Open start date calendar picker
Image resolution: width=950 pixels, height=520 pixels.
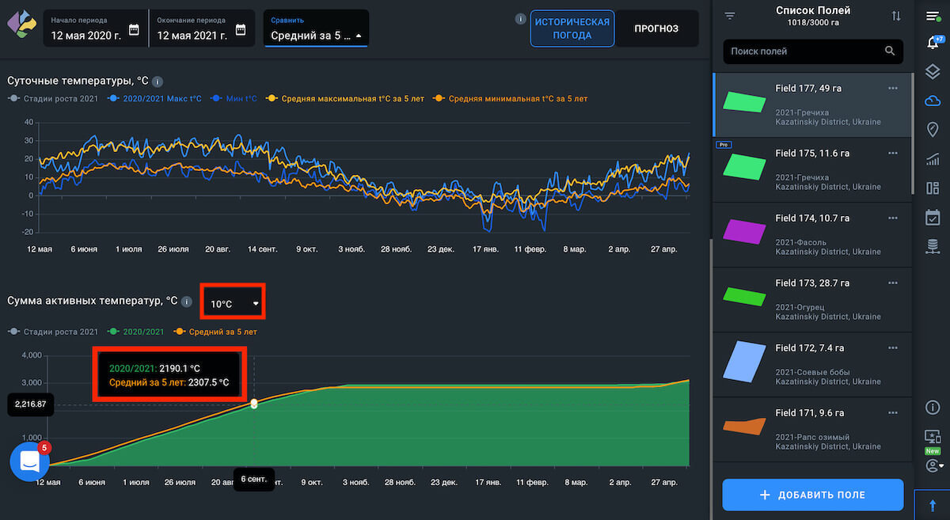134,30
